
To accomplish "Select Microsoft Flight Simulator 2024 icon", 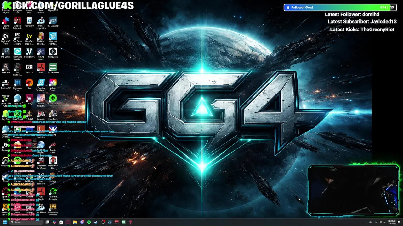I will pyautogui.click(x=53, y=38).
